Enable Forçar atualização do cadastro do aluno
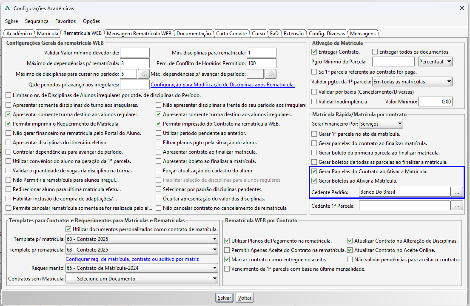470x306 pixels. [x=159, y=171]
